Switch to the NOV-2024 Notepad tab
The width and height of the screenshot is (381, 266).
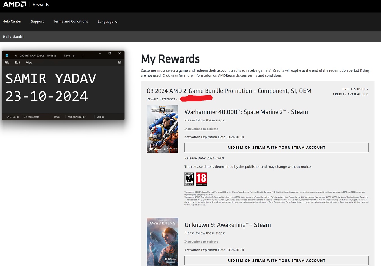(37, 56)
